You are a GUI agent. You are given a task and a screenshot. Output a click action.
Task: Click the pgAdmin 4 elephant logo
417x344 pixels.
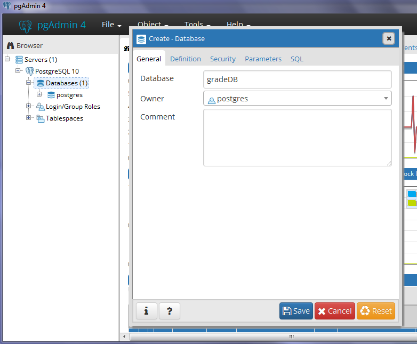click(x=25, y=26)
